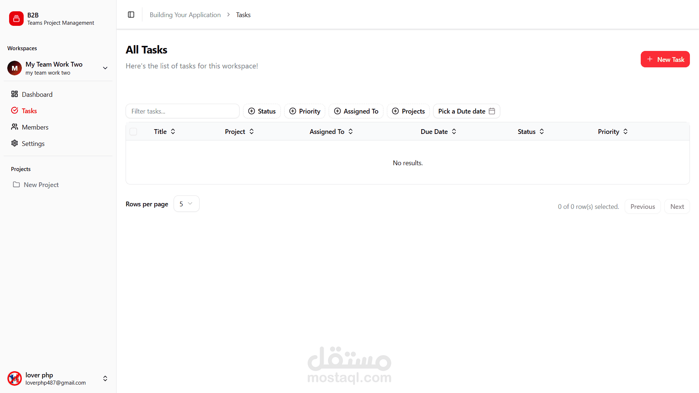
Task: Toggle the sidebar panel icon
Action: [131, 15]
